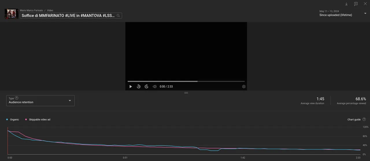Open Mario Marco Farinato channel breadcrumb
Screen dimensions: 370x161
[31, 10]
